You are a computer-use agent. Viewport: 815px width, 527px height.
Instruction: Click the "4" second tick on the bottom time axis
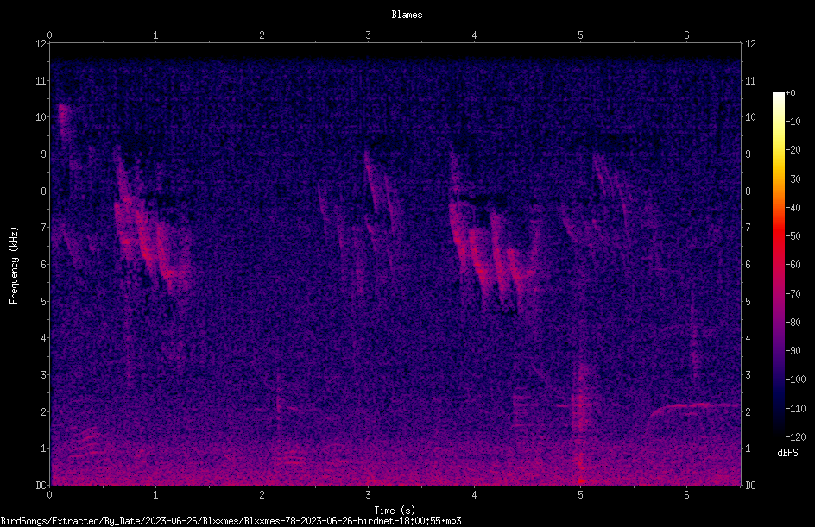[474, 495]
